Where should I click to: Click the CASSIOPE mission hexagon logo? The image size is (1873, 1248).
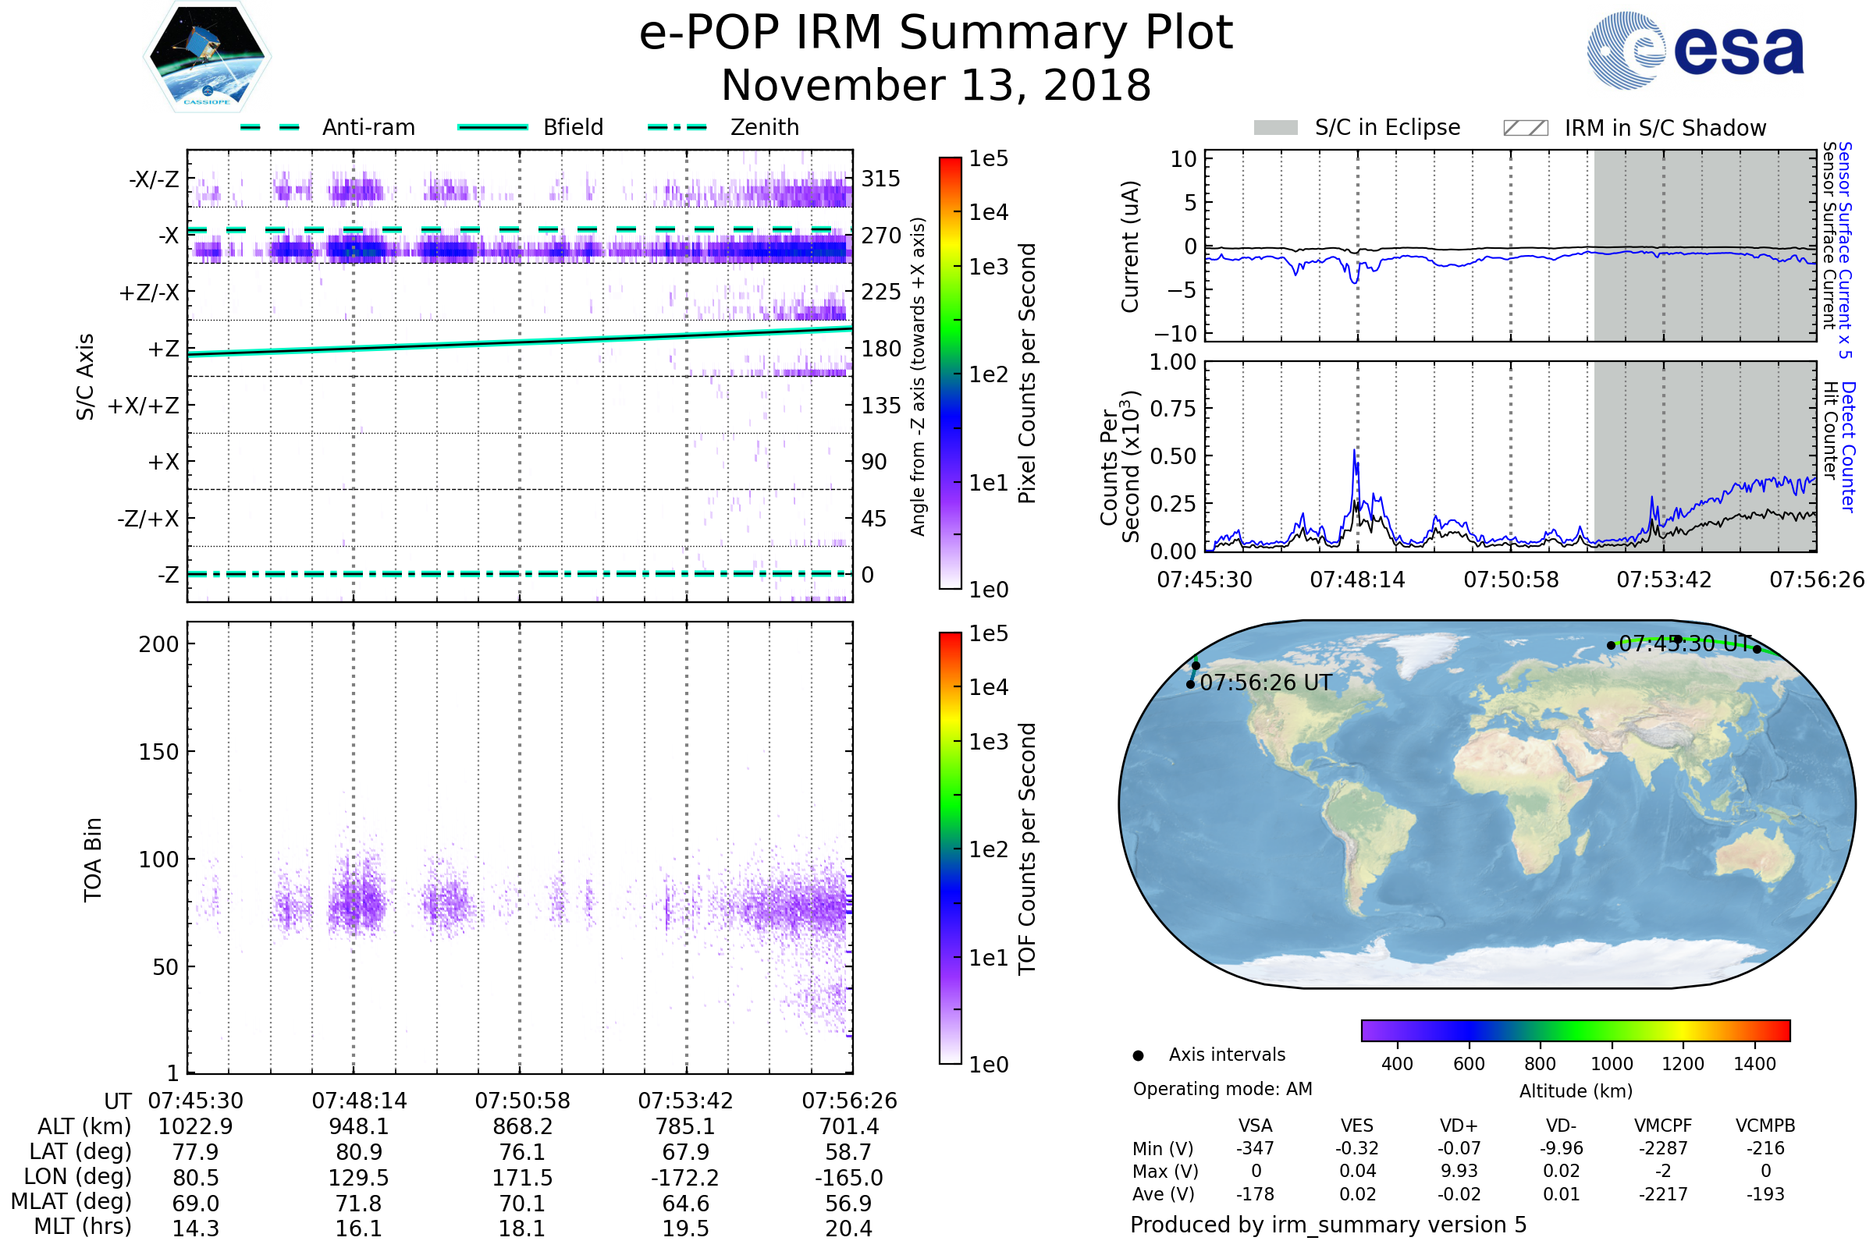[207, 57]
